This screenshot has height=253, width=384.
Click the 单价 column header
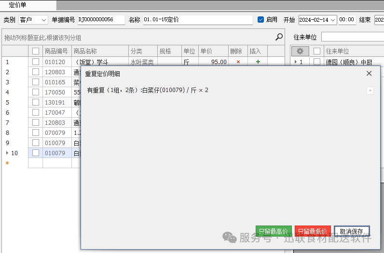point(213,51)
